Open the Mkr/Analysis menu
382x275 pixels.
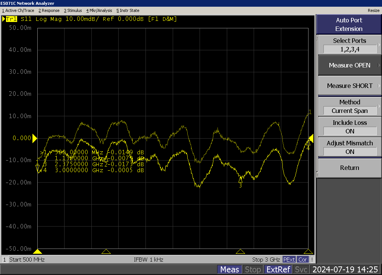(x=99, y=10)
